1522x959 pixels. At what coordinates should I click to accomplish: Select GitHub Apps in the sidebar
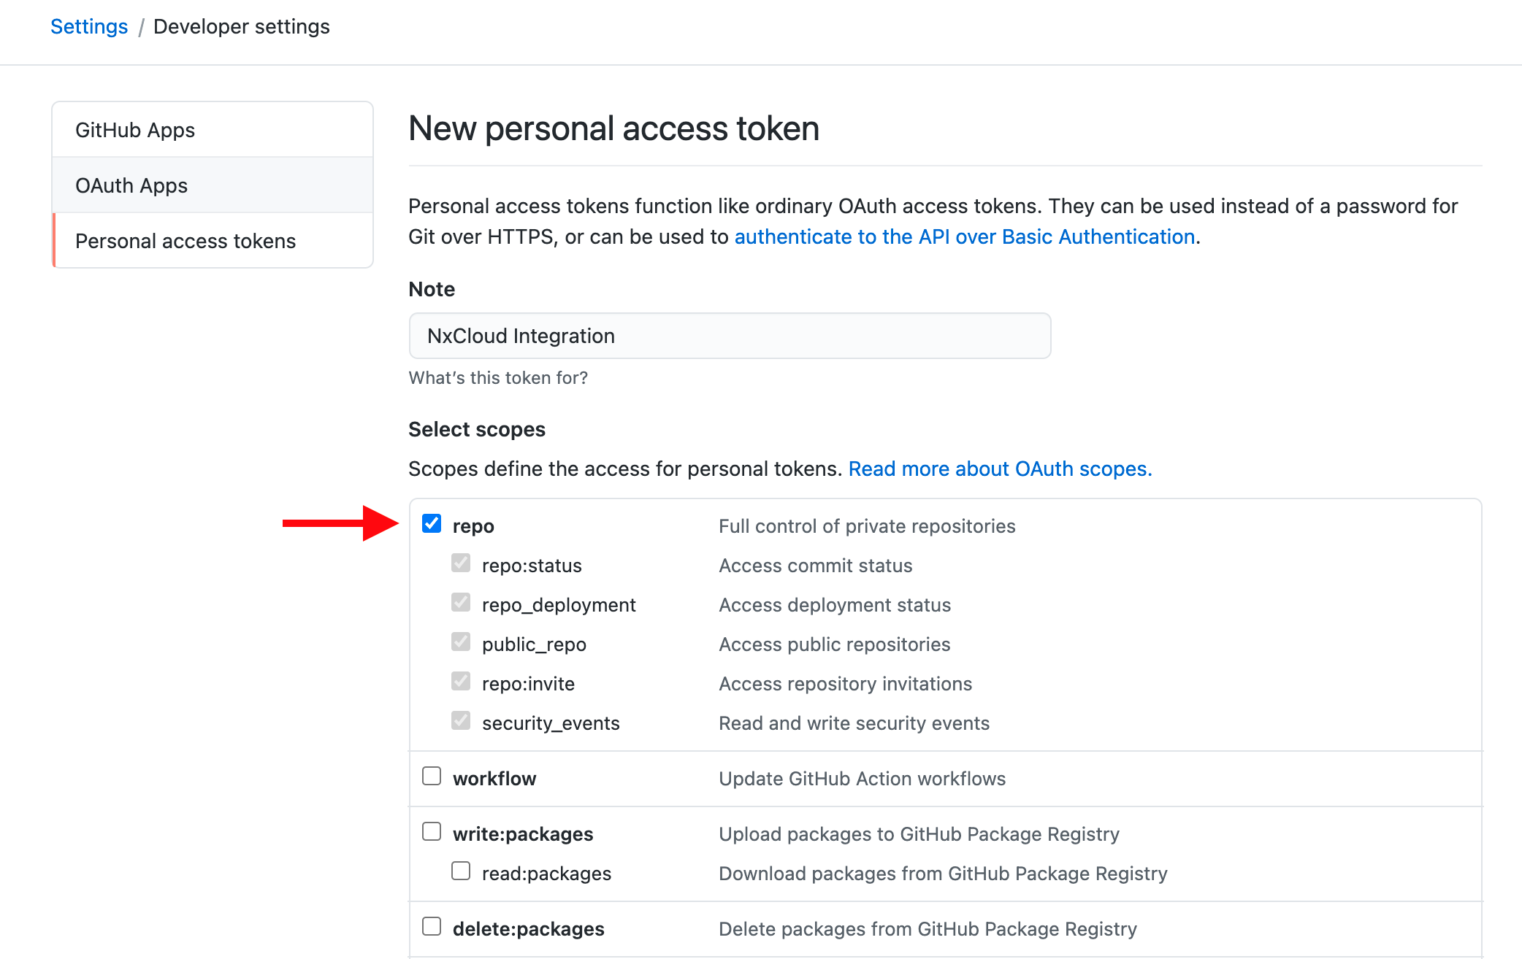135,129
